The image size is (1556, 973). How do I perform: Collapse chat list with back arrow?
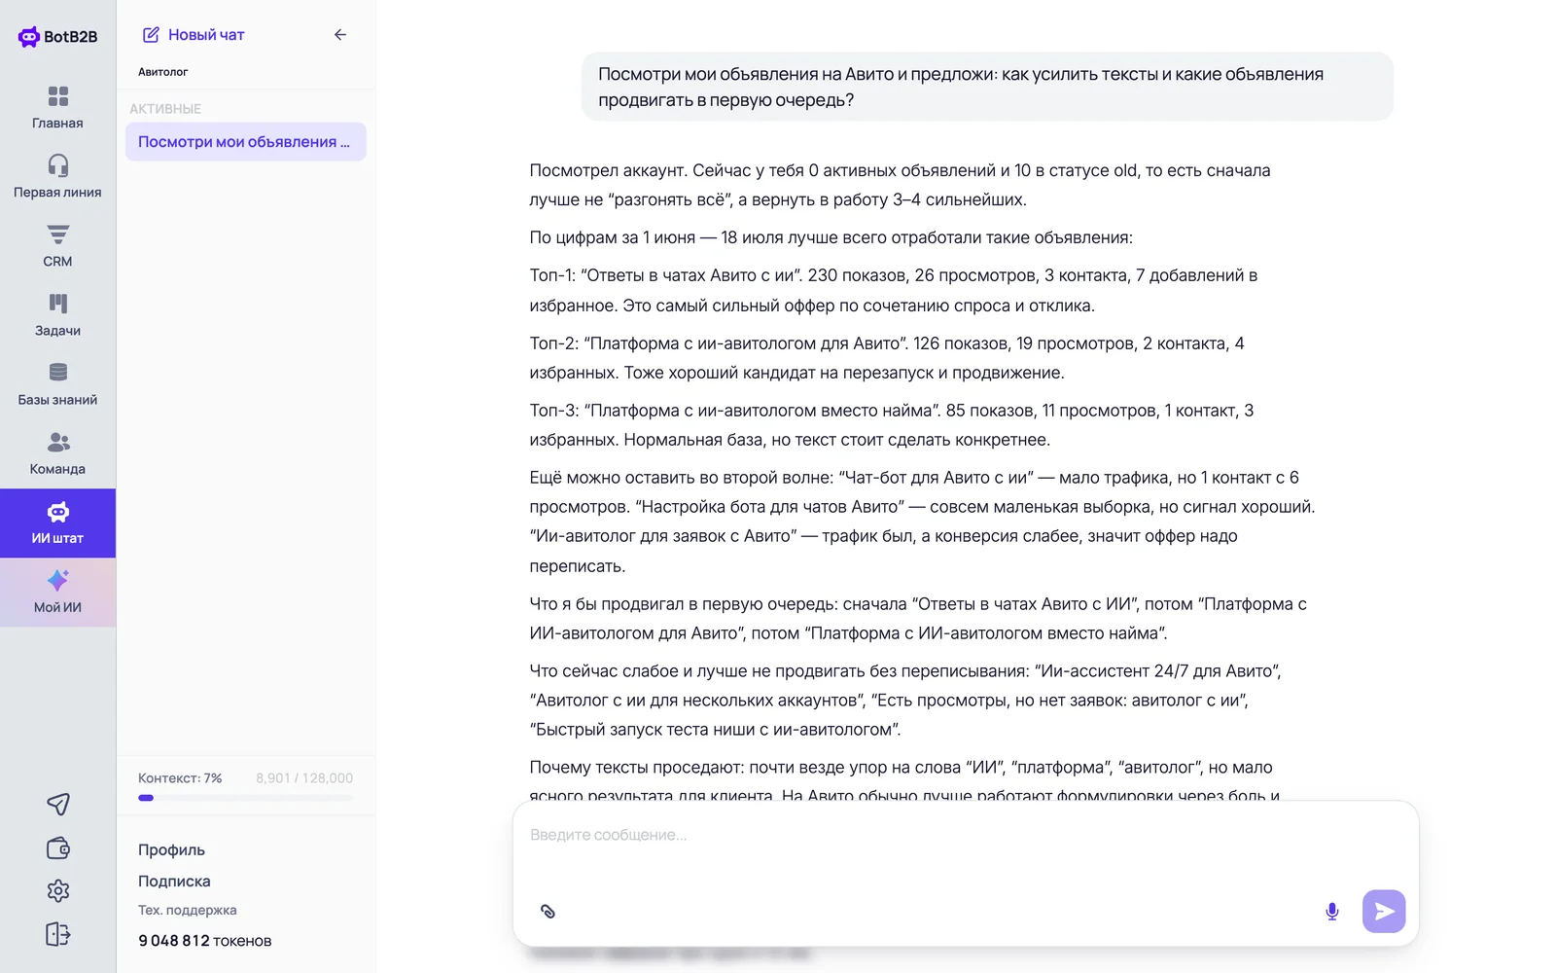click(340, 35)
